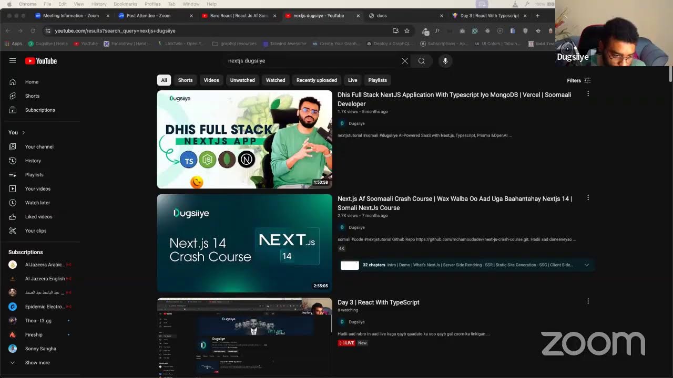
Task: Start voice search with the microphone
Action: pyautogui.click(x=445, y=61)
